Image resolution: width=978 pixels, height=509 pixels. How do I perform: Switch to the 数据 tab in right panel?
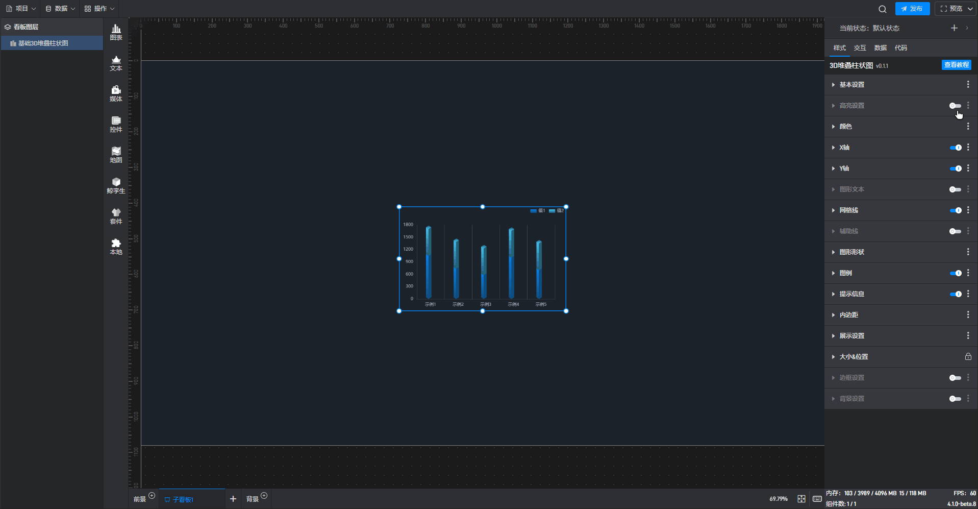tap(881, 48)
